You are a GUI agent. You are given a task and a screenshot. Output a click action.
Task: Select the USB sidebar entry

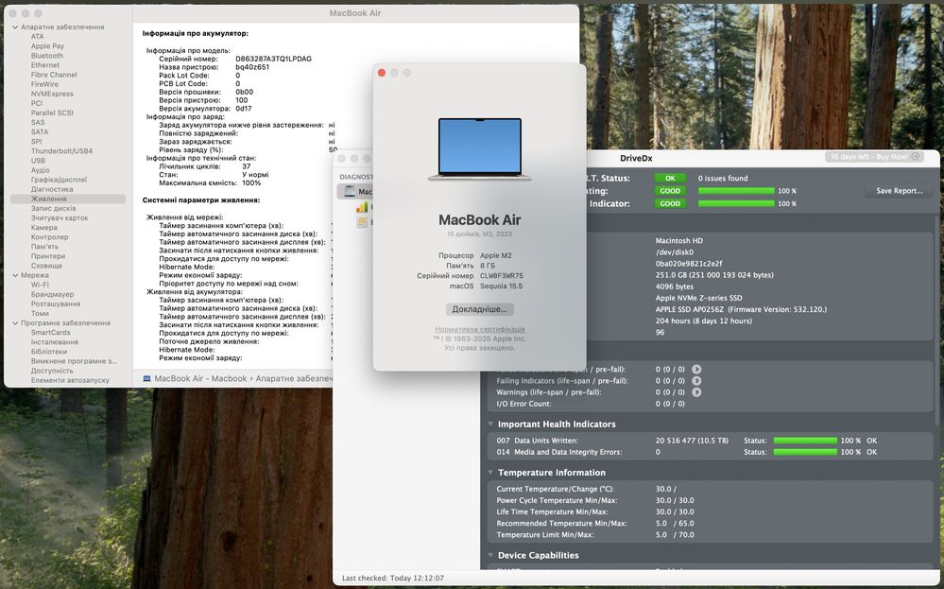38,161
